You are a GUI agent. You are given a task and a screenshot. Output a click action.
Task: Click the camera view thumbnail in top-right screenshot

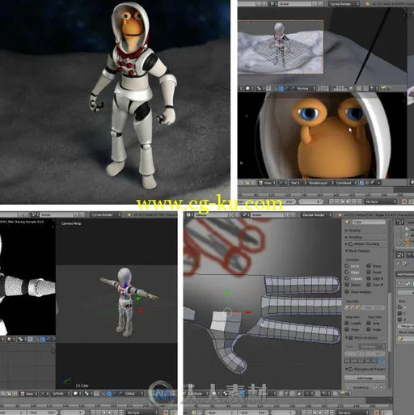pos(281,46)
